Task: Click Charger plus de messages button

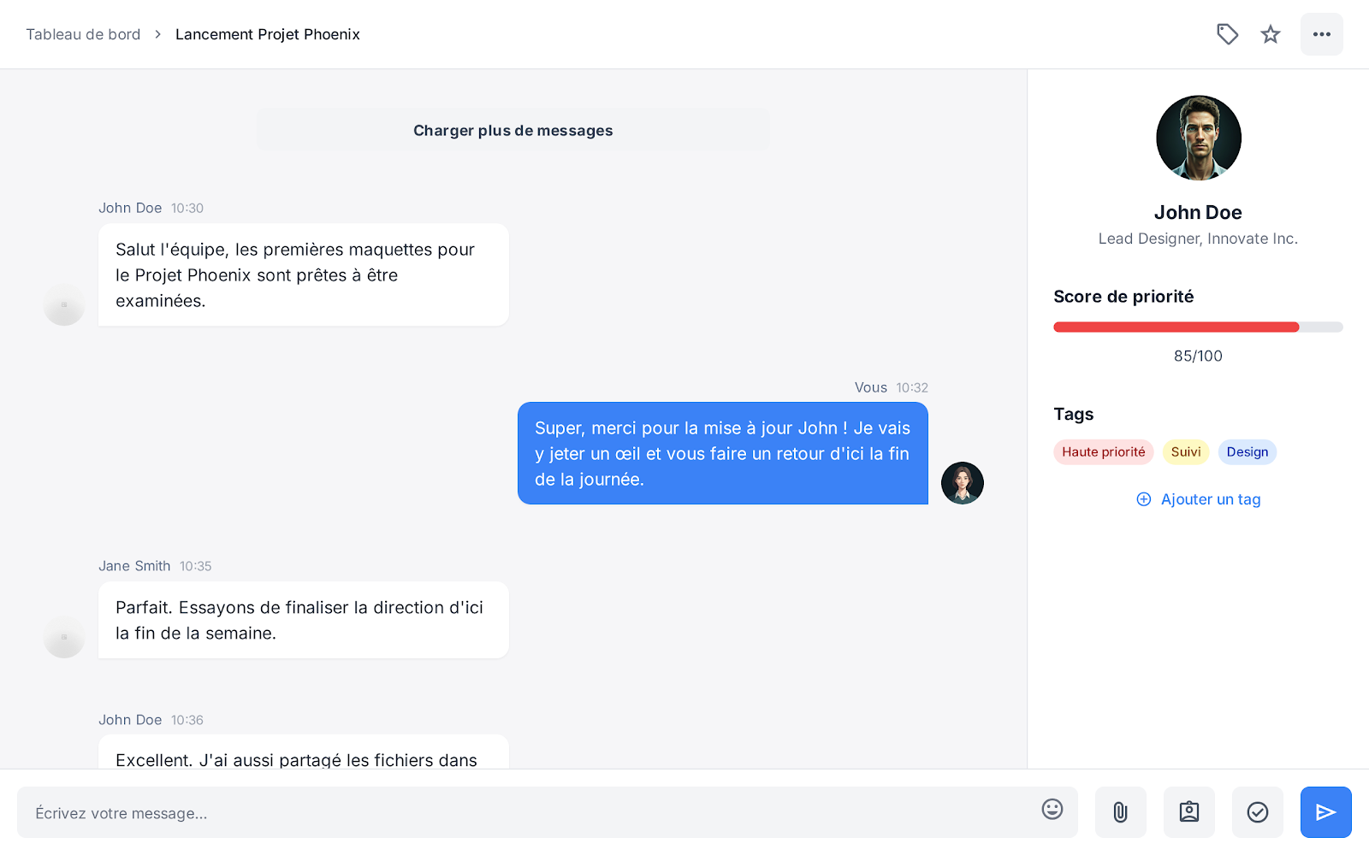Action: tap(513, 130)
